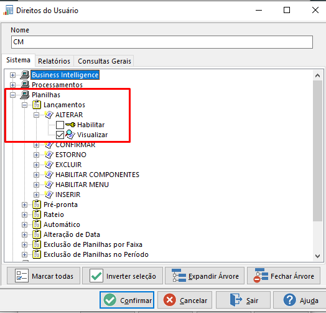Expand the Automático node
This screenshot has height=313, width=326.
coord(24,225)
